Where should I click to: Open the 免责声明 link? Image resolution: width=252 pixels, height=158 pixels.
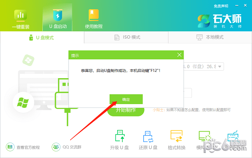coord(221,6)
